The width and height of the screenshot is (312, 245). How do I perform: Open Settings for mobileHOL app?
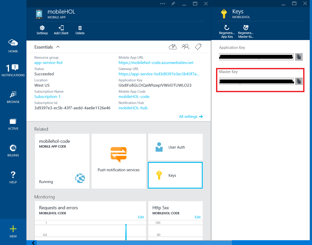42,30
